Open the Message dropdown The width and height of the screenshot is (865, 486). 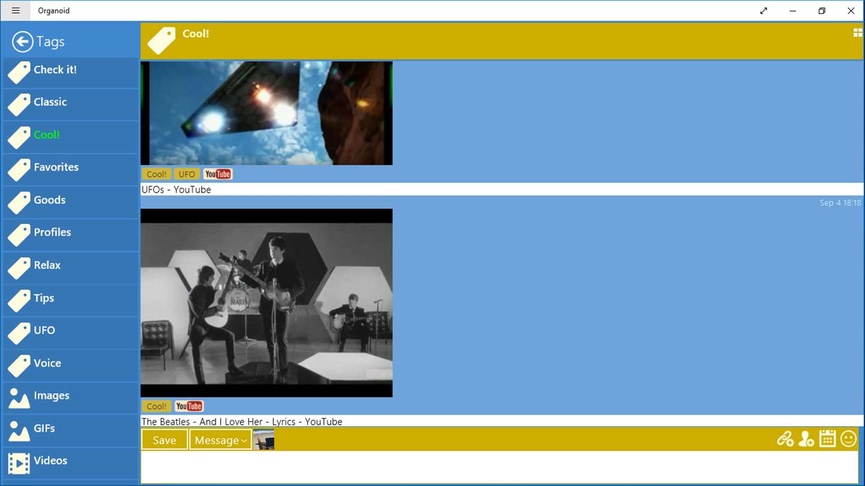coord(220,440)
